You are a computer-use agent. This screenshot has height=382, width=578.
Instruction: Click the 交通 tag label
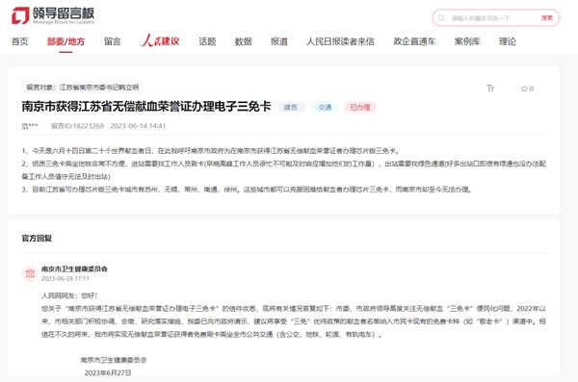[x=325, y=107]
